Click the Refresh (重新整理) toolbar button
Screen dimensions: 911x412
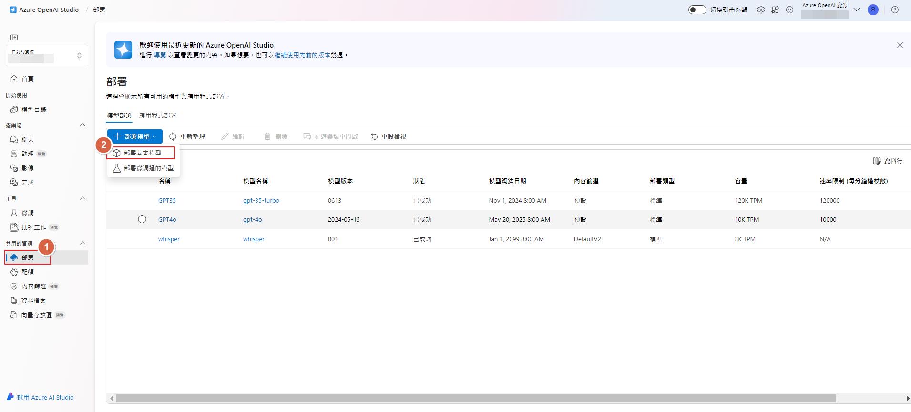click(187, 136)
